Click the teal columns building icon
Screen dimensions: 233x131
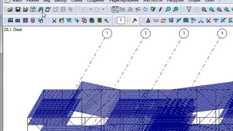(18, 20)
